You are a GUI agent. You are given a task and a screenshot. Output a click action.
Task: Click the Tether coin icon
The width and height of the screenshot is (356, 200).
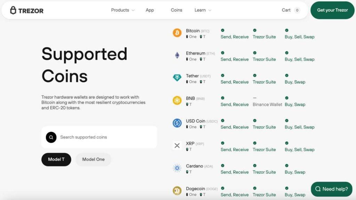177,78
